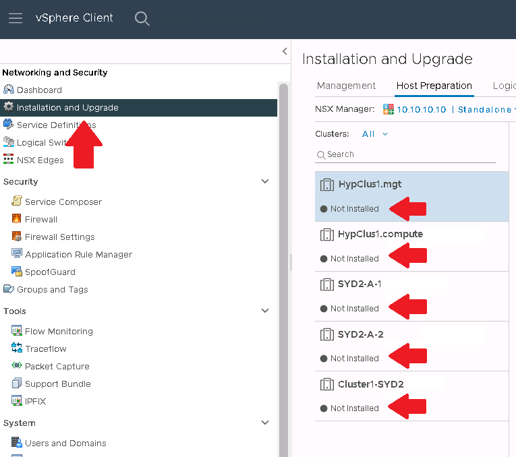The height and width of the screenshot is (457, 516).
Task: Click the SYD2-A-1 cluster icon
Action: click(326, 284)
